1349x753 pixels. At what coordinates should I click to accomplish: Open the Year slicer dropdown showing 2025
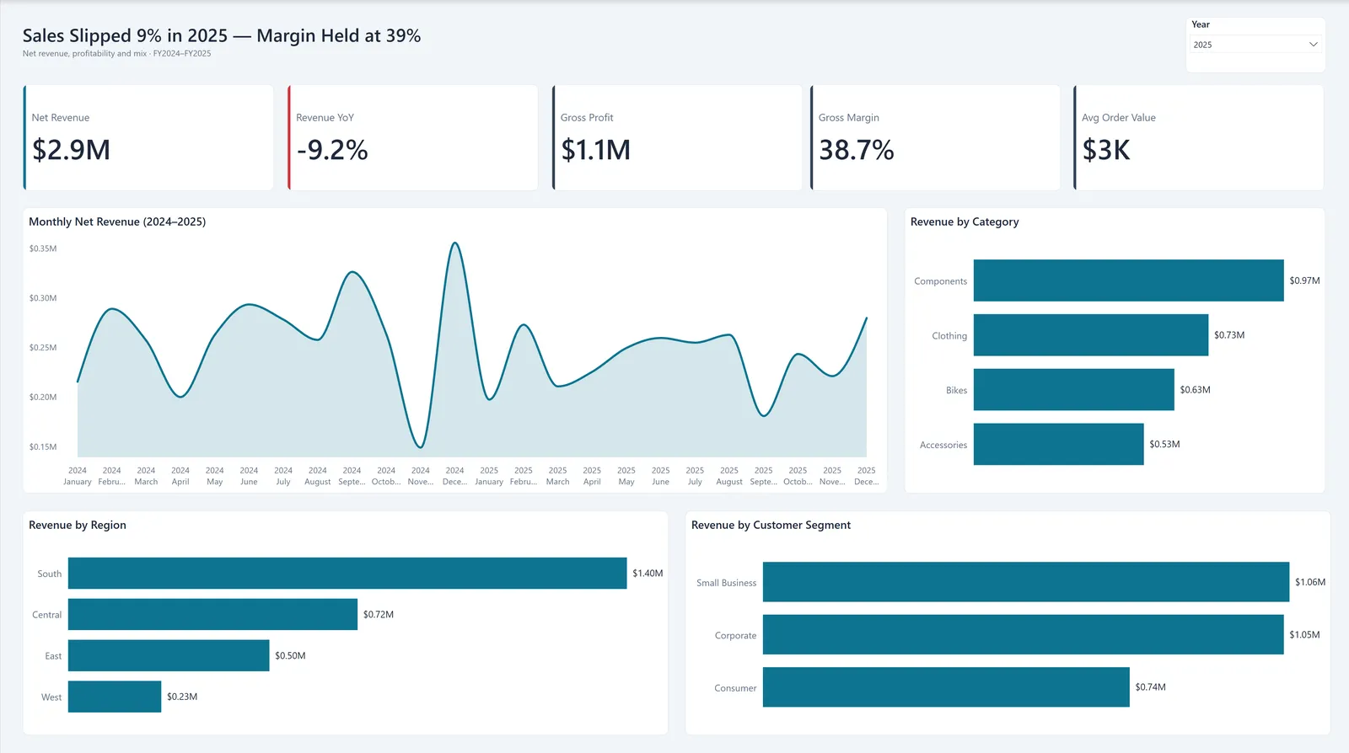(x=1255, y=45)
